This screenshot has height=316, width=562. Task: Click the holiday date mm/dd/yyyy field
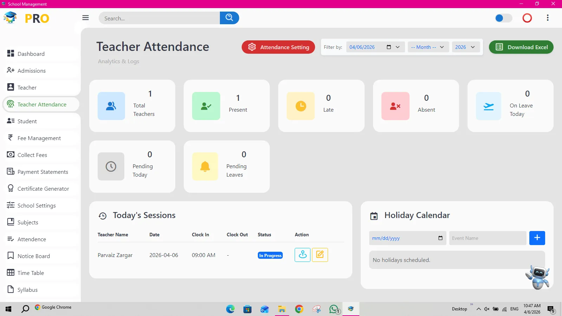tap(407, 238)
